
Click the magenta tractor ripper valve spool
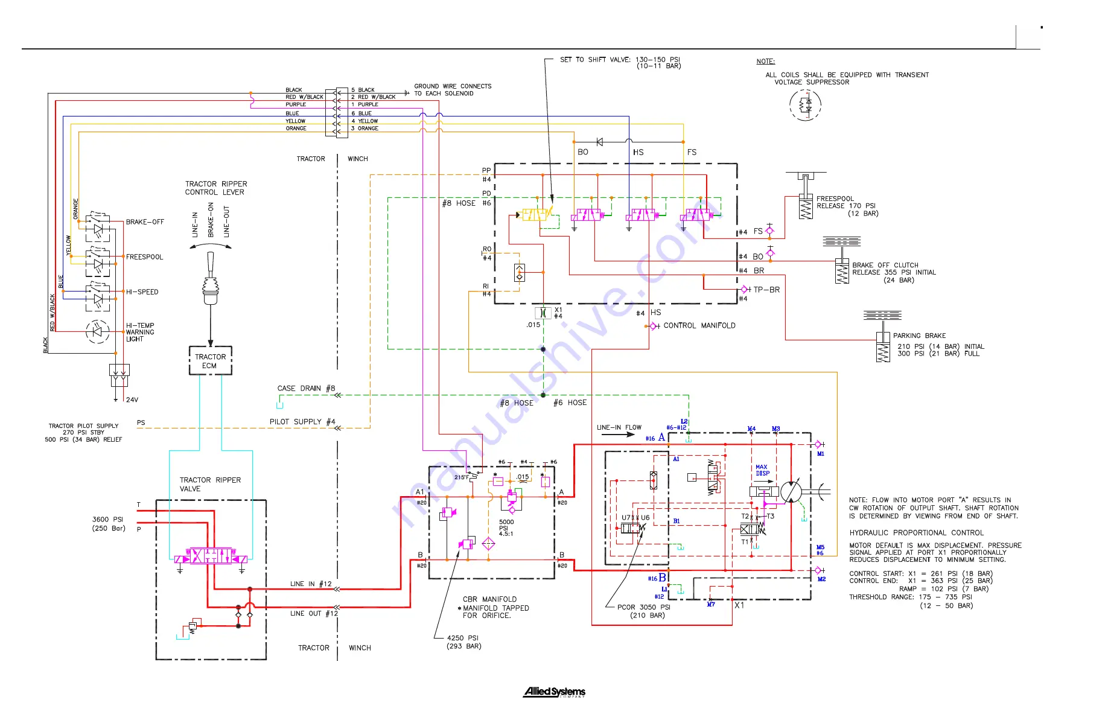210,556
